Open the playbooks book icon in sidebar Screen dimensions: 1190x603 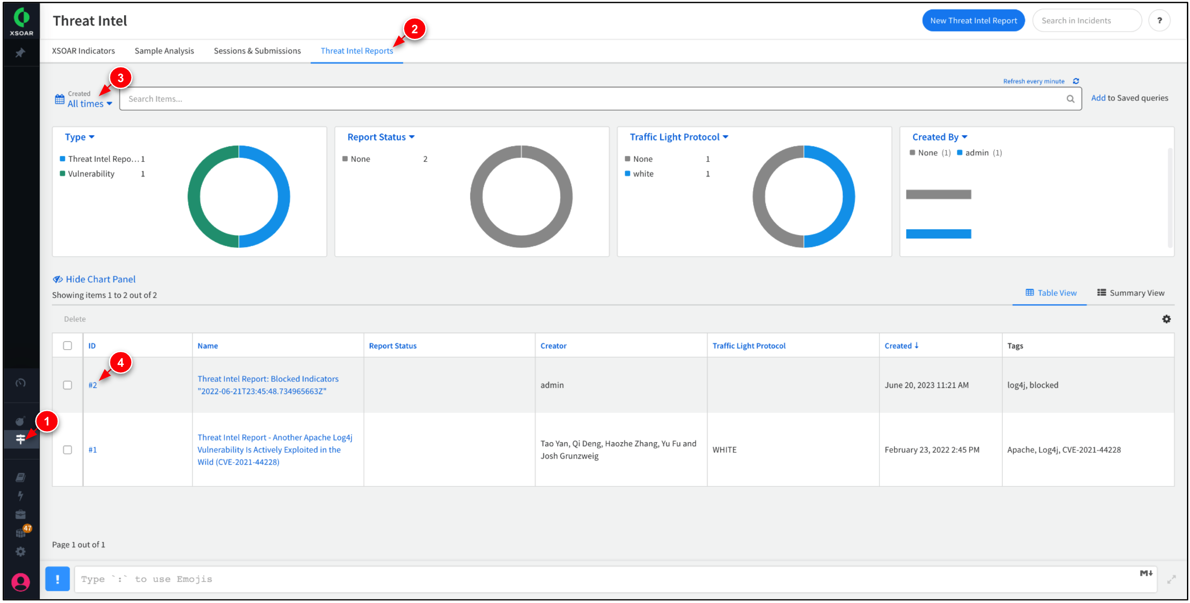point(20,477)
